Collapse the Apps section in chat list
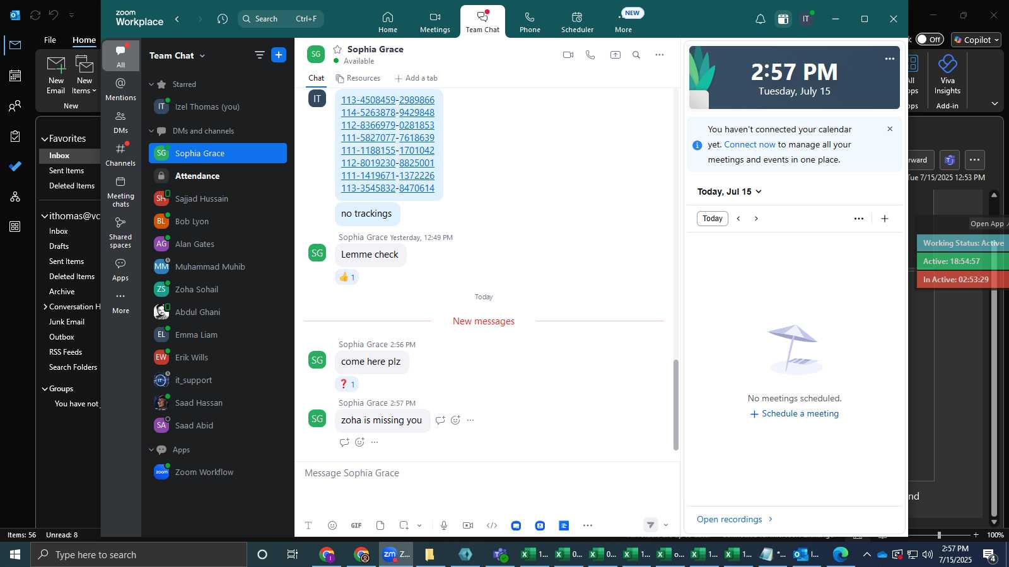 [x=151, y=450]
